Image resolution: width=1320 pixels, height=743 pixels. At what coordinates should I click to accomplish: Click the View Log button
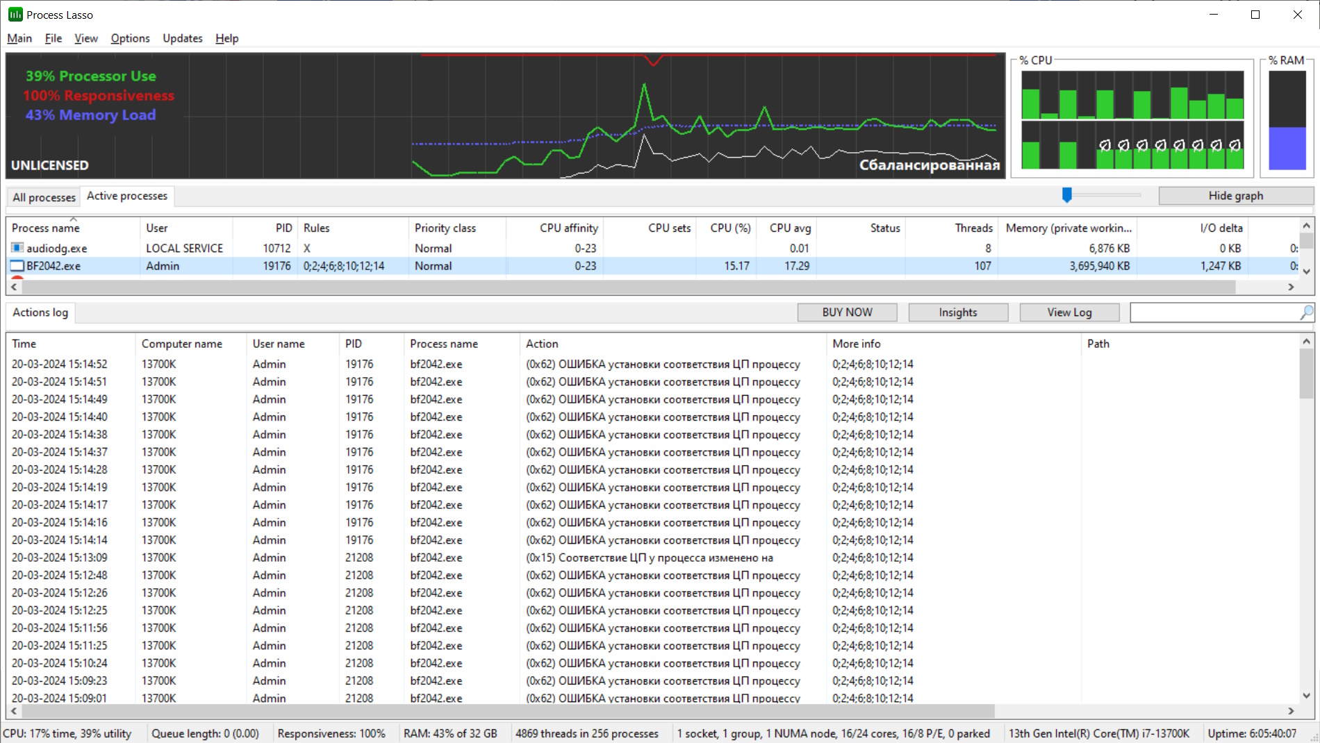(1069, 312)
